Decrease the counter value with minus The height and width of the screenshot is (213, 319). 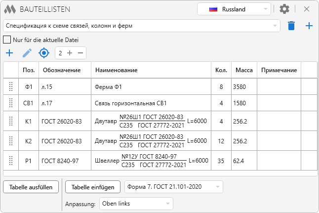pyautogui.click(x=80, y=53)
